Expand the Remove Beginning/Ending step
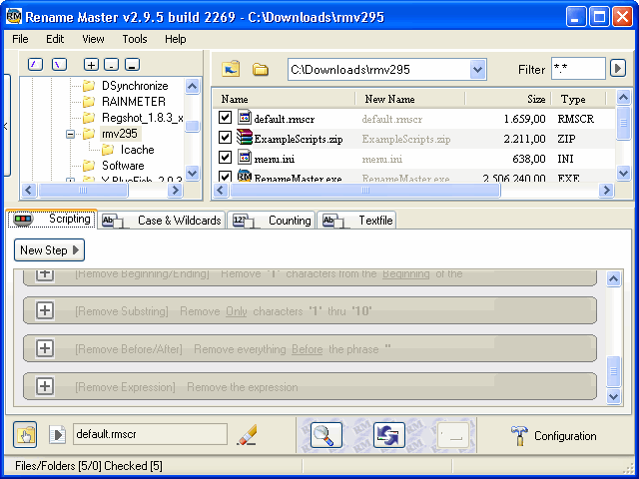This screenshot has height=479, width=639. (44, 274)
